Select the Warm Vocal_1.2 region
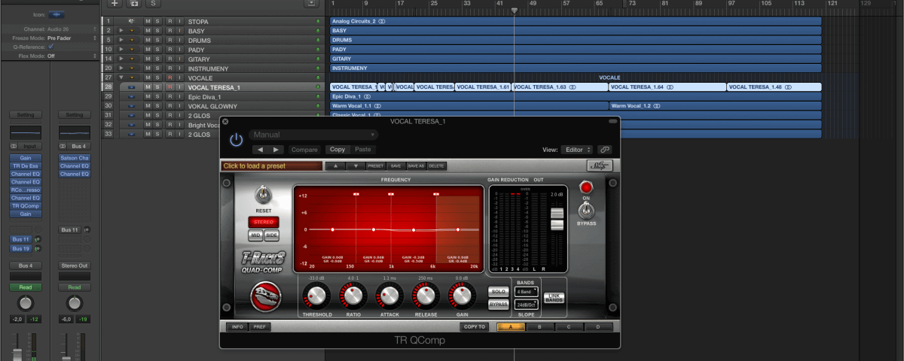 [x=715, y=106]
